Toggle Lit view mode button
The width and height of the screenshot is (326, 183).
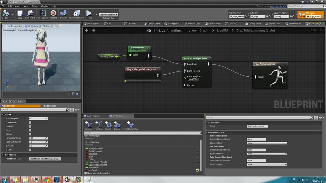27,26
